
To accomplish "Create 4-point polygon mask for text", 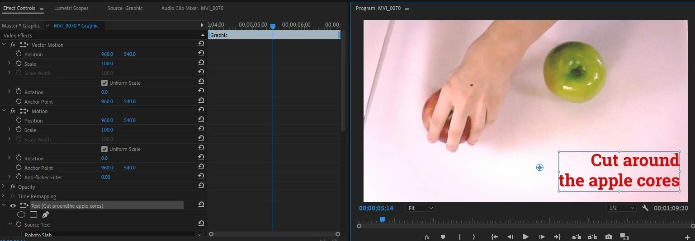I will pyautogui.click(x=33, y=215).
